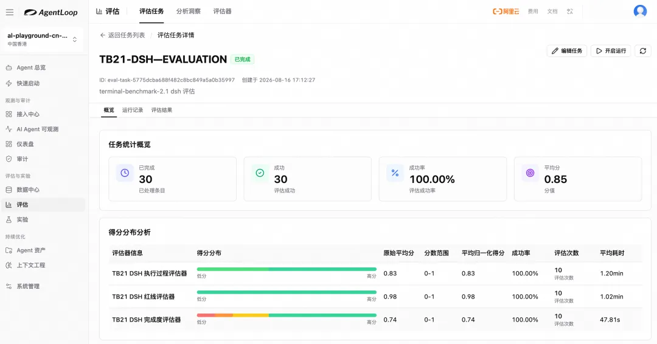Click the 47.81s duration cell
The image size is (657, 344).
[610, 319]
